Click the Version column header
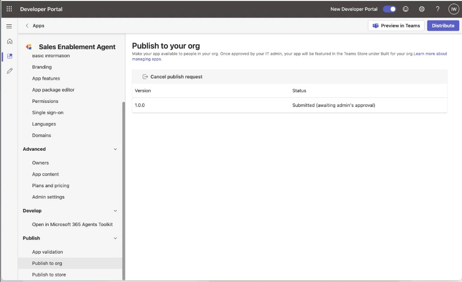This screenshot has width=462, height=282. (143, 91)
